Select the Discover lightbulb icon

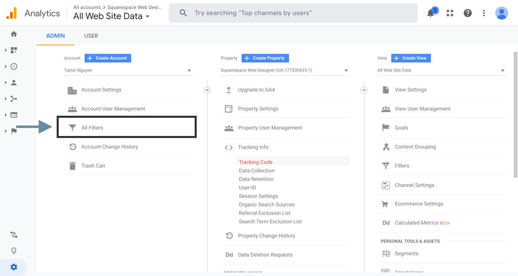[x=13, y=251]
